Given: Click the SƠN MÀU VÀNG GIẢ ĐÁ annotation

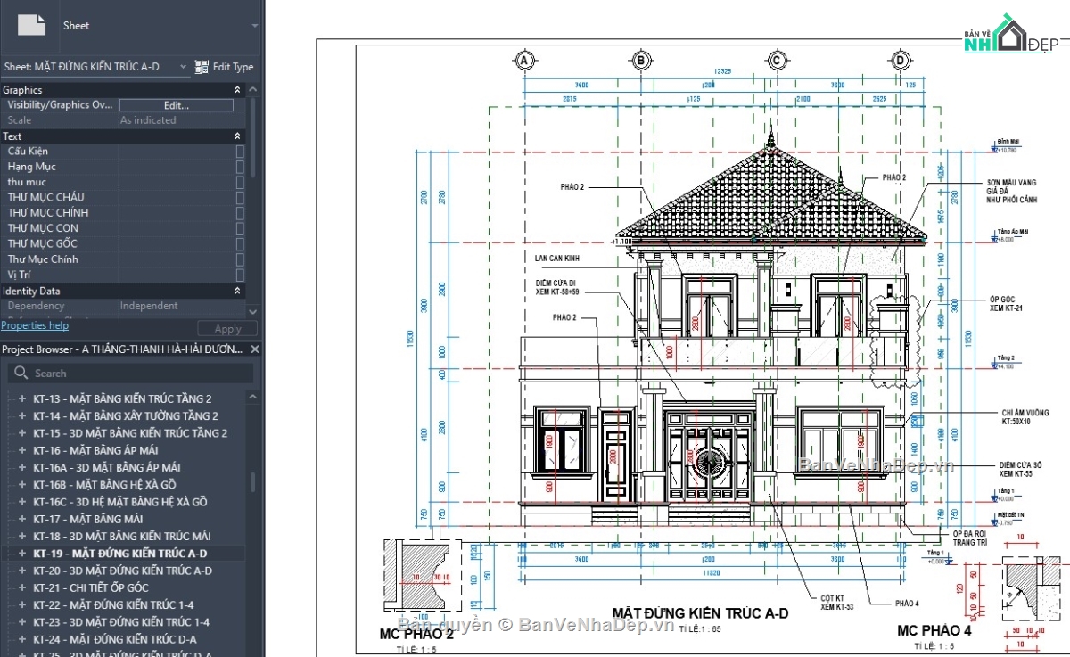Looking at the screenshot, I should 1012,190.
